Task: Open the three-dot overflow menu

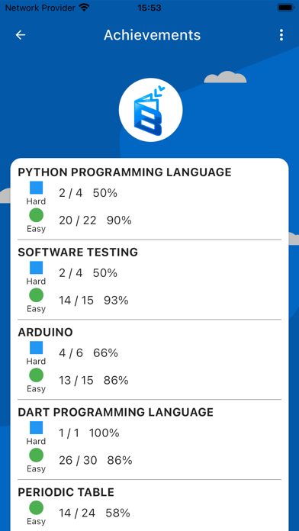Action: click(x=281, y=35)
